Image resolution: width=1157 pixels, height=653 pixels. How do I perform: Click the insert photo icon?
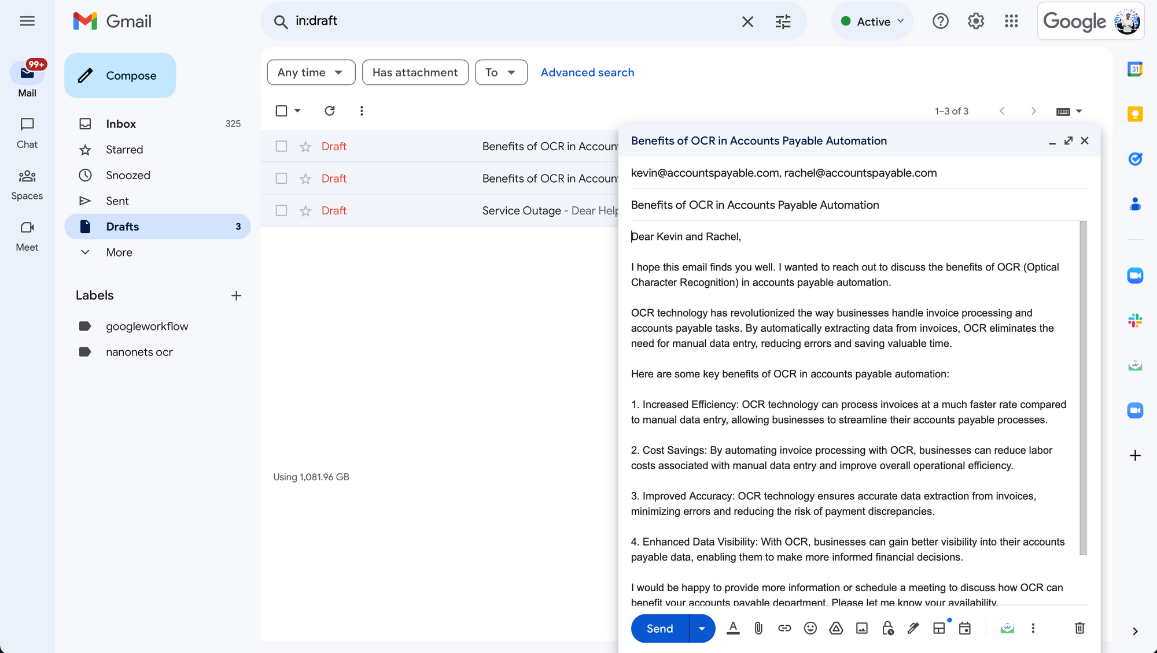tap(861, 628)
